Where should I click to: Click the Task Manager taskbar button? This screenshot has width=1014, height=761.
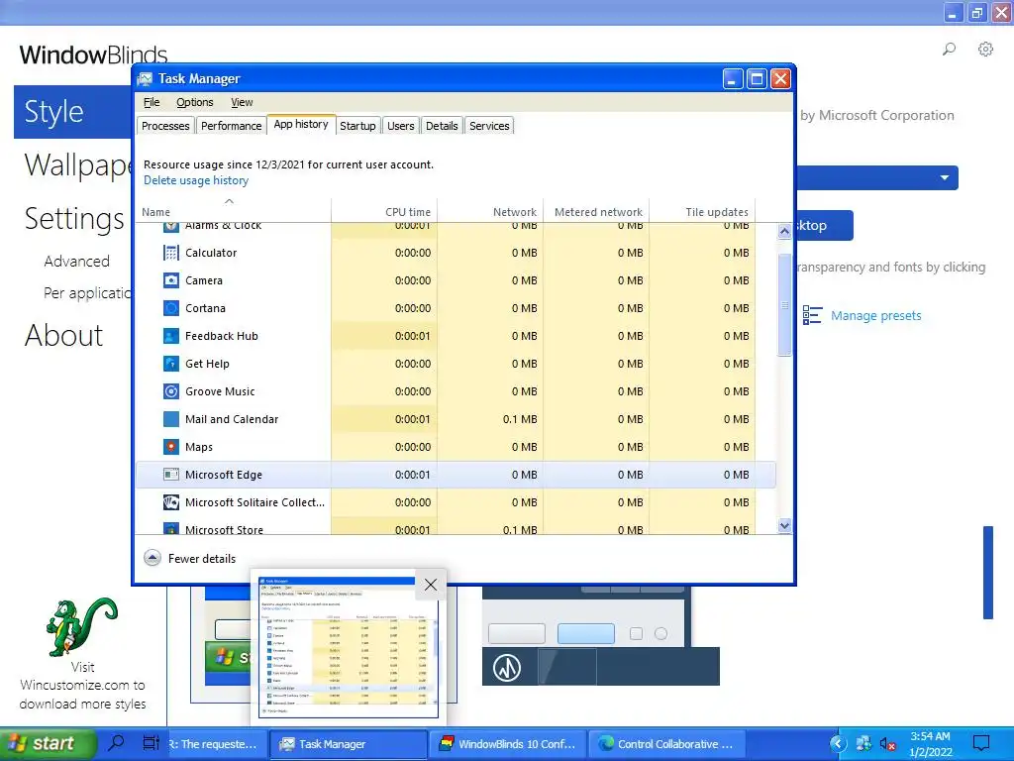coord(348,744)
